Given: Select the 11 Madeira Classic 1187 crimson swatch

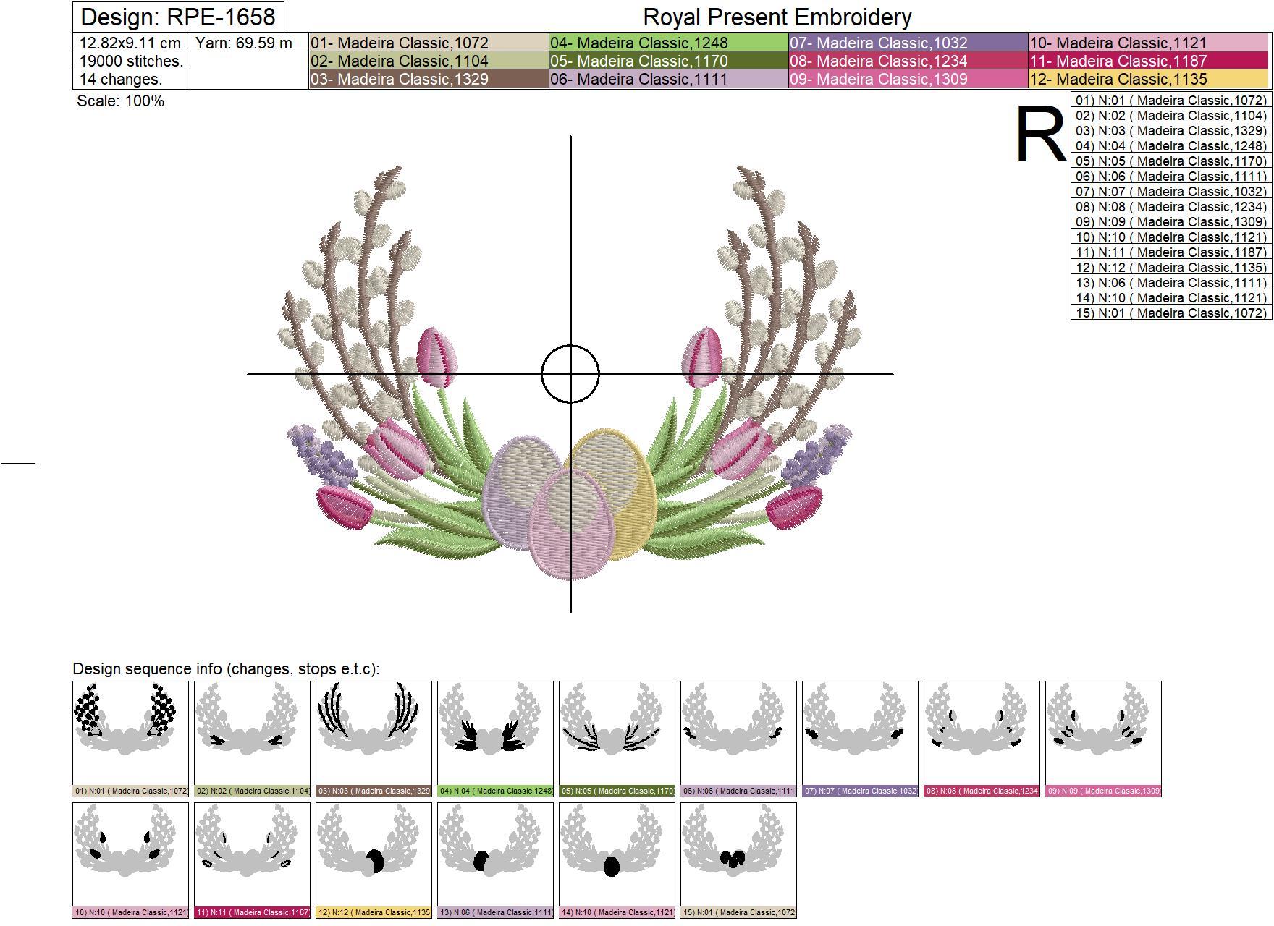Looking at the screenshot, I should (1149, 61).
